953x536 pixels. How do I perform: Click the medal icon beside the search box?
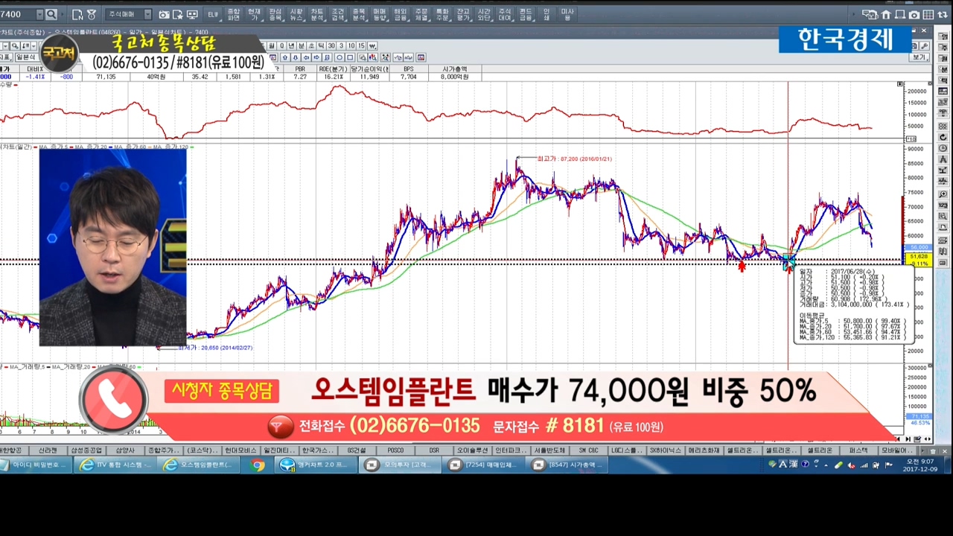[92, 14]
